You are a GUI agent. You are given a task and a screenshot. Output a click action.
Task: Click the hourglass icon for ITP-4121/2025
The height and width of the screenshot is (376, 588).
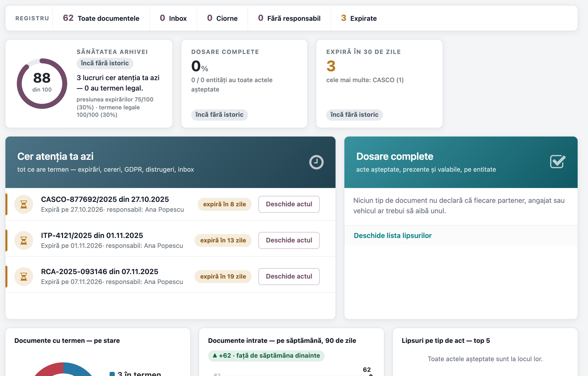click(x=24, y=240)
